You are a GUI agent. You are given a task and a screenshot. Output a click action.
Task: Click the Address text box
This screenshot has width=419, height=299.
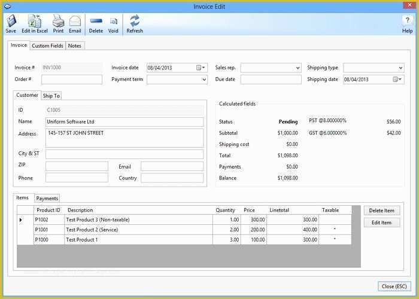pos(125,138)
